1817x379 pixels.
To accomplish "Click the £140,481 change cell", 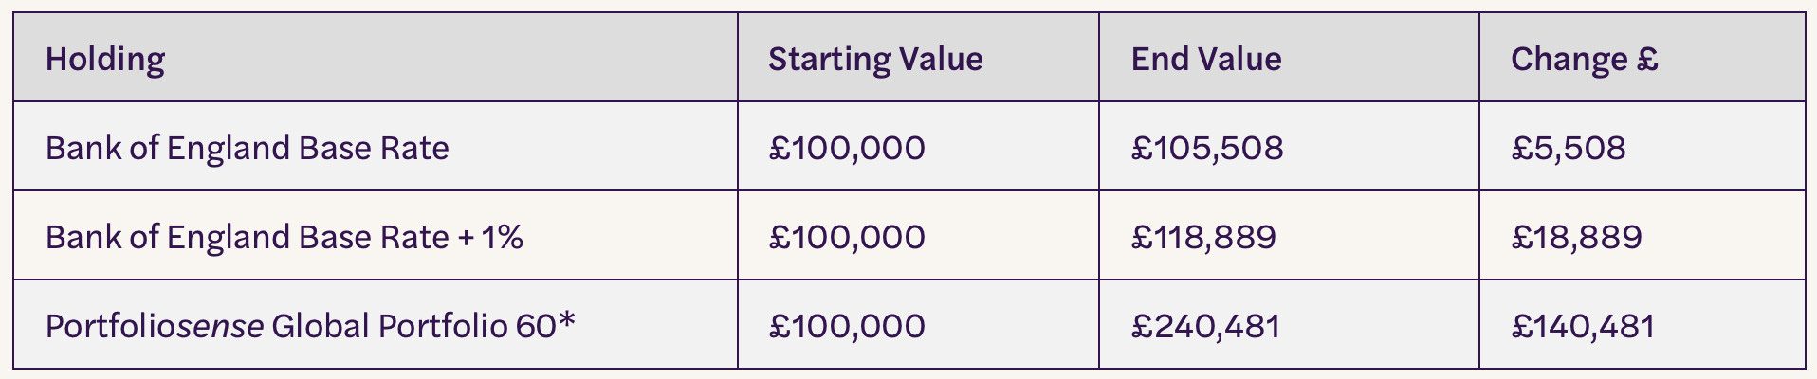I will [x=1642, y=324].
